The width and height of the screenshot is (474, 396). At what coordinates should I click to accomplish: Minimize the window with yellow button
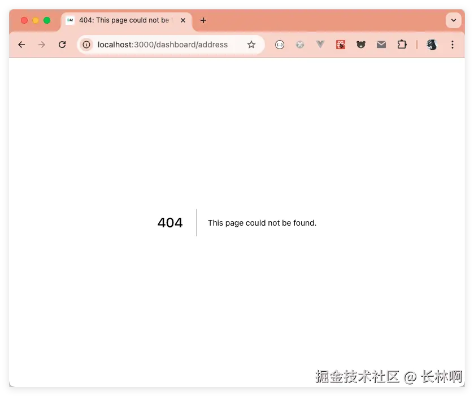[36, 20]
